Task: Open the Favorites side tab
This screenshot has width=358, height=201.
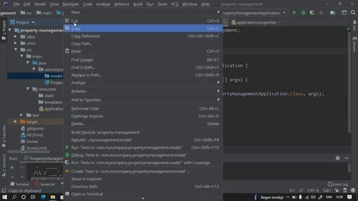Action: (x=4, y=136)
